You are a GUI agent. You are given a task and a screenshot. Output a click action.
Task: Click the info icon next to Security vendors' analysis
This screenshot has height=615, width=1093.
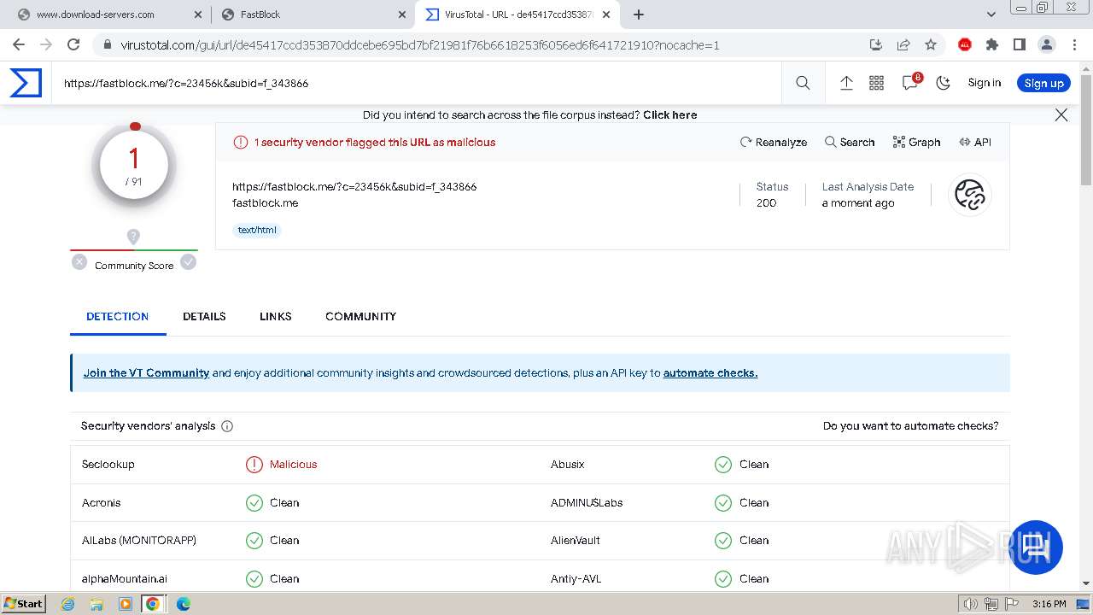click(x=227, y=426)
